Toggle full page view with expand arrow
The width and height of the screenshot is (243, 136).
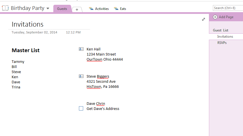(x=204, y=19)
